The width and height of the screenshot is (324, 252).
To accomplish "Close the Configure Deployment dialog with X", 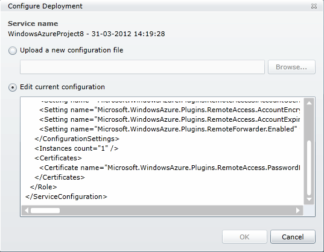I will 314,6.
